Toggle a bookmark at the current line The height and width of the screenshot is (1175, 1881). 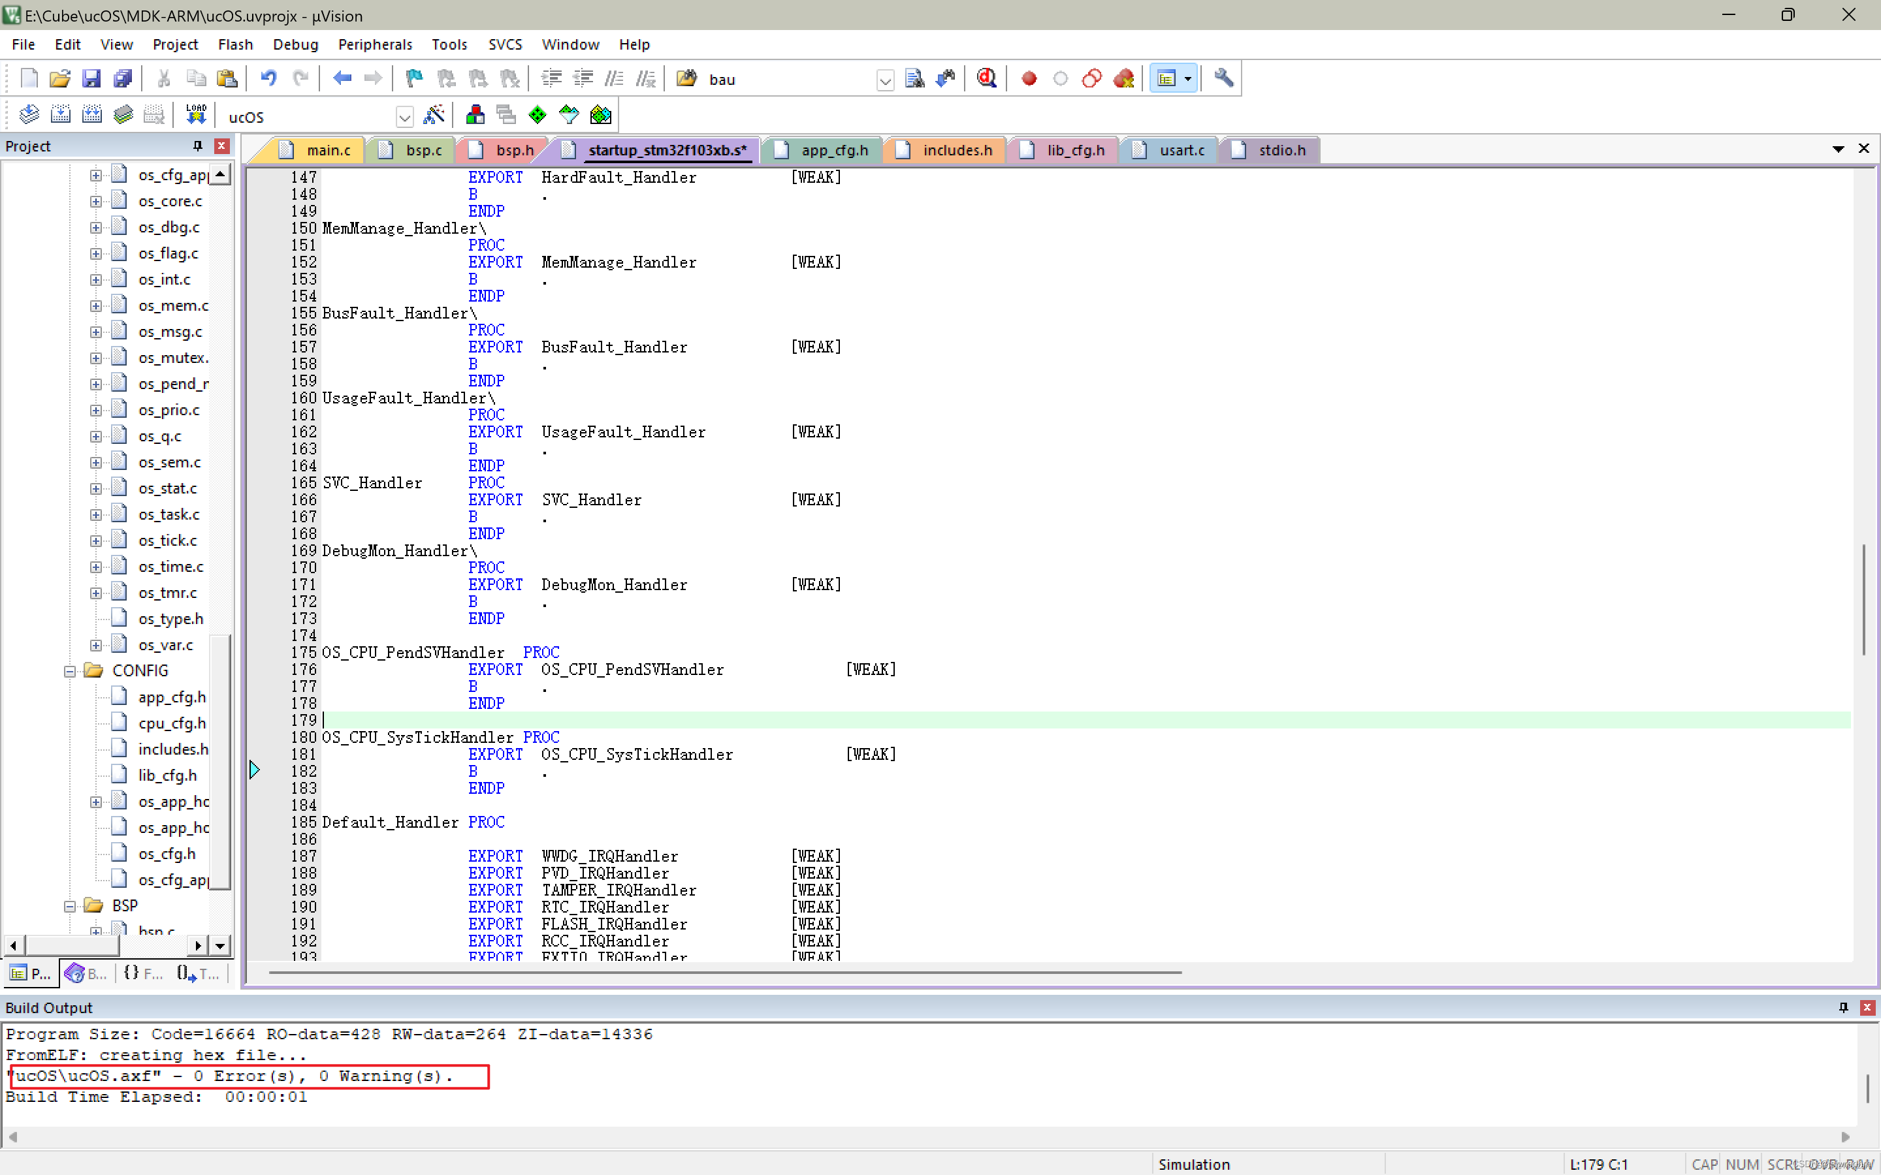pos(413,78)
